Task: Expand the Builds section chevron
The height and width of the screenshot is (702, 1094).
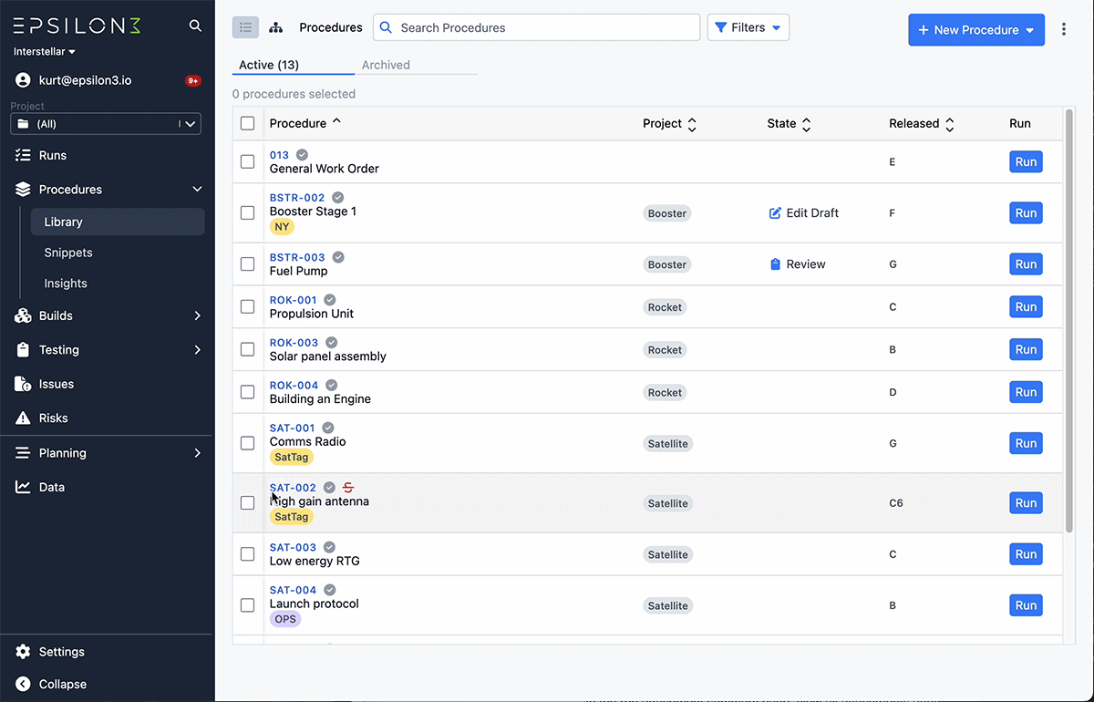Action: point(197,315)
